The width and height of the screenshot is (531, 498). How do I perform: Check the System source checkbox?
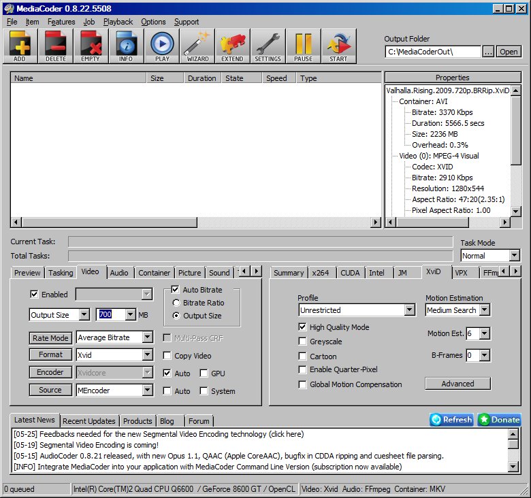coord(204,391)
